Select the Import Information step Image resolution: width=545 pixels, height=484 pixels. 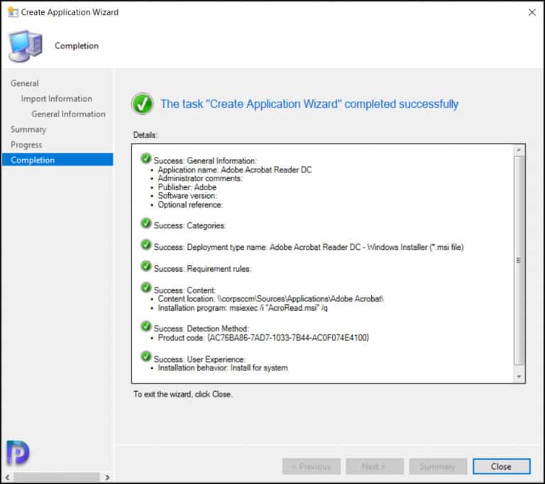tap(56, 99)
